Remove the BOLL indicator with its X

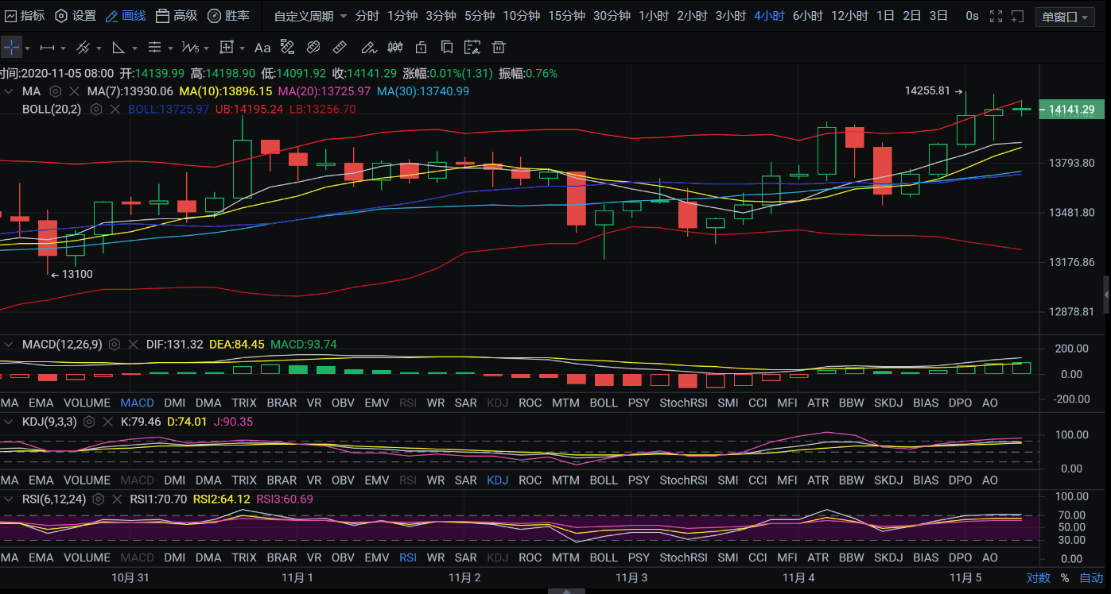(x=115, y=109)
